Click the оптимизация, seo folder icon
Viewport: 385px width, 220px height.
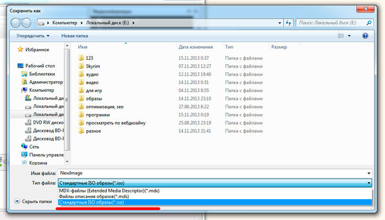pyautogui.click(x=81, y=106)
